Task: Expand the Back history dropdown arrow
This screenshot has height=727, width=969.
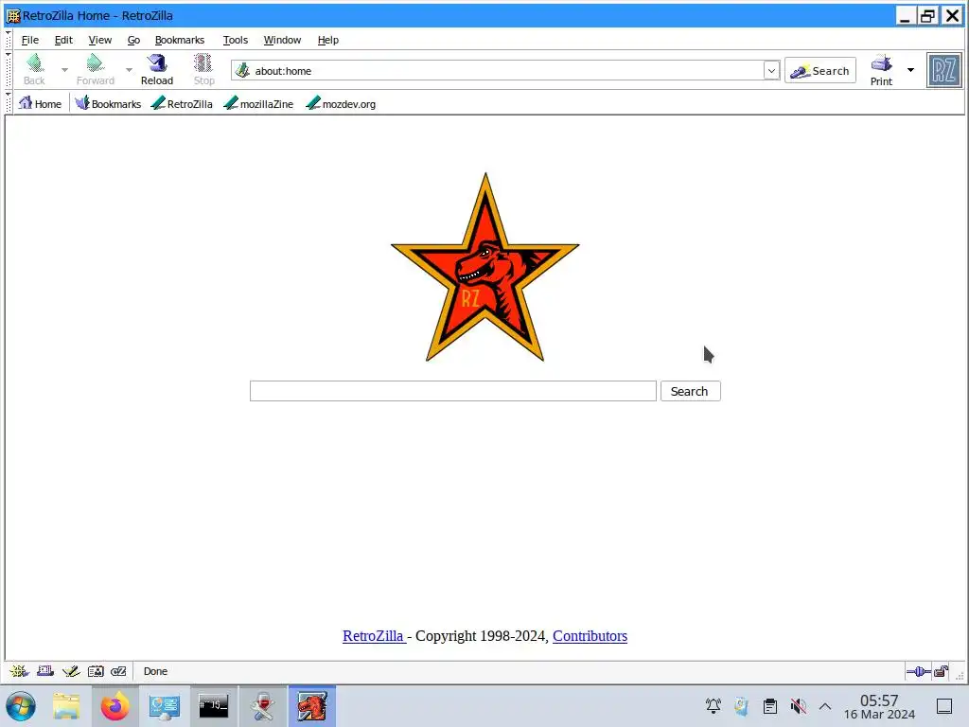Action: [x=65, y=70]
